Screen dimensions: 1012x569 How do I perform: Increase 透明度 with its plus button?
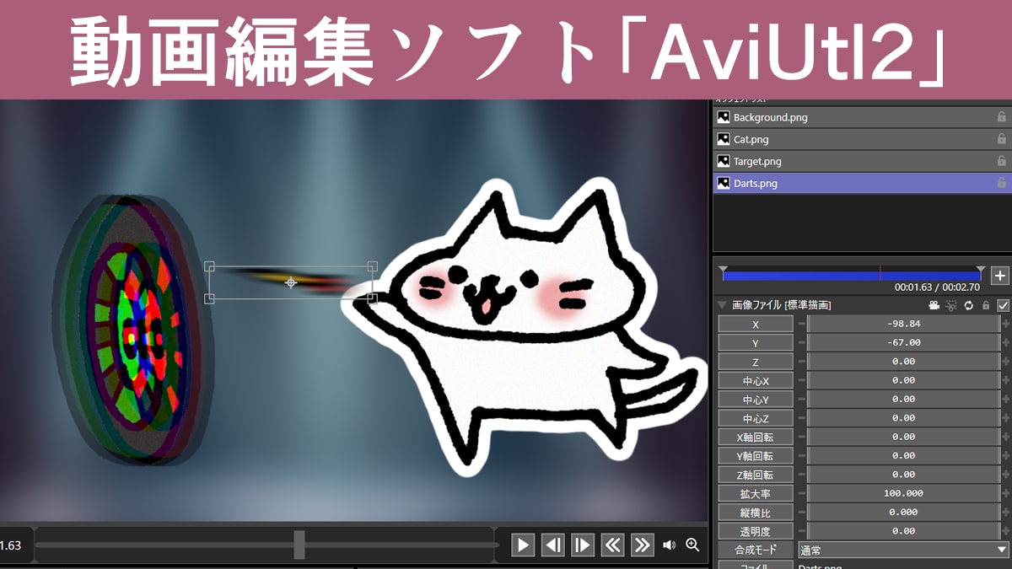[x=1006, y=532]
